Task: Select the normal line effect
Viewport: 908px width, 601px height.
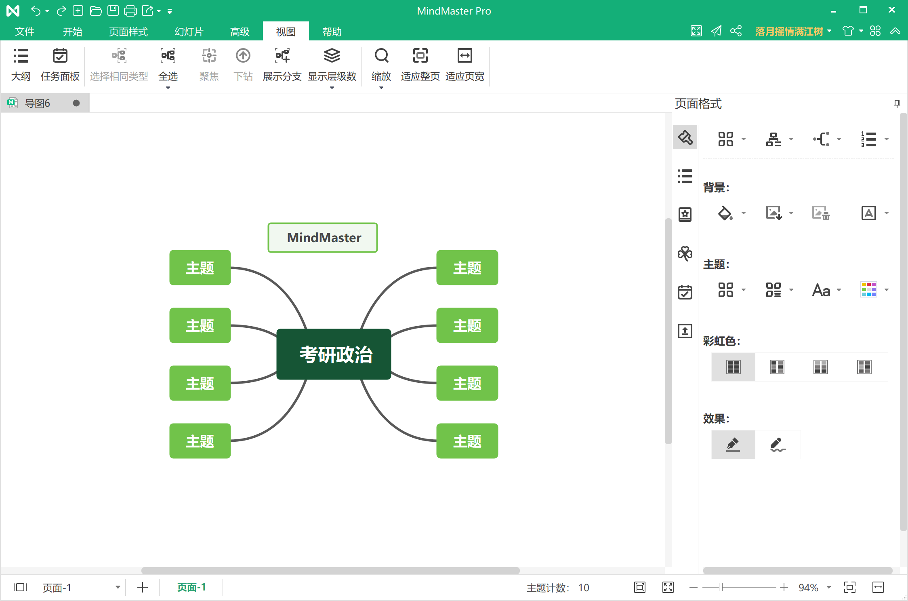Action: click(733, 444)
